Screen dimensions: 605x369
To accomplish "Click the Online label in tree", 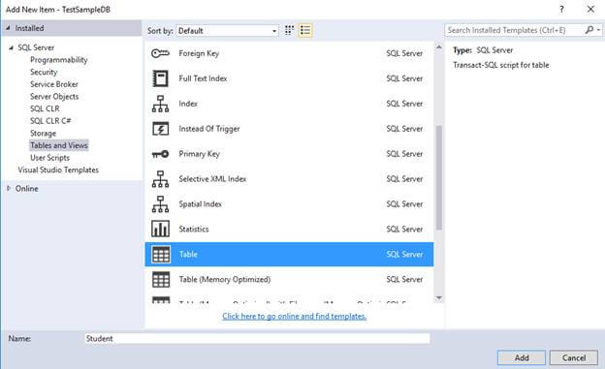I will [26, 189].
